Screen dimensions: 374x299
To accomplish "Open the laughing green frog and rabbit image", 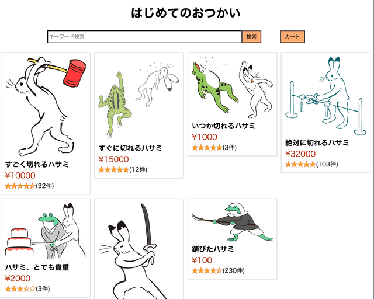I will click(x=233, y=87).
